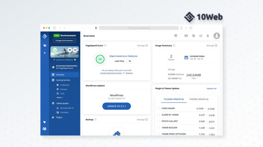
Task: Click the calendar icon beside Included dates
Action: [x=186, y=57]
